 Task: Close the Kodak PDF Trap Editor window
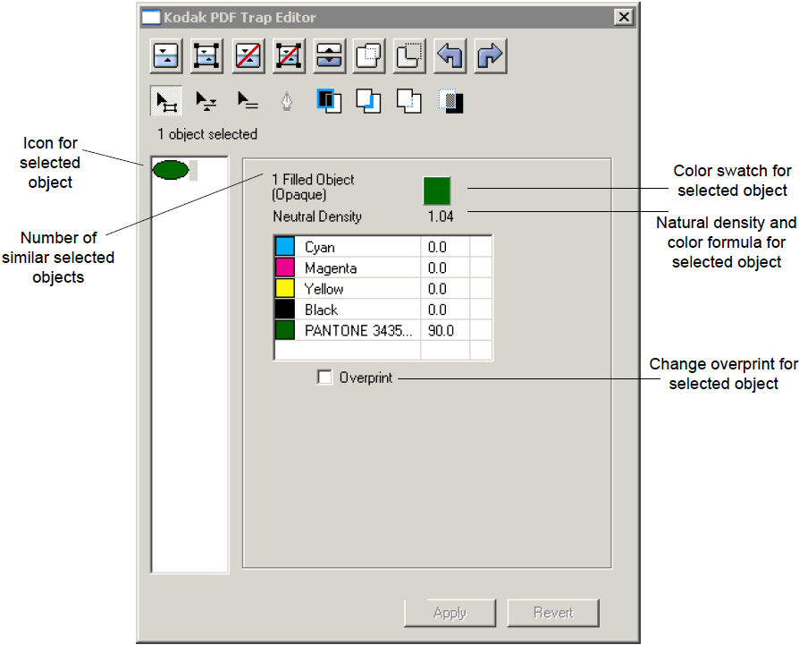pos(623,17)
